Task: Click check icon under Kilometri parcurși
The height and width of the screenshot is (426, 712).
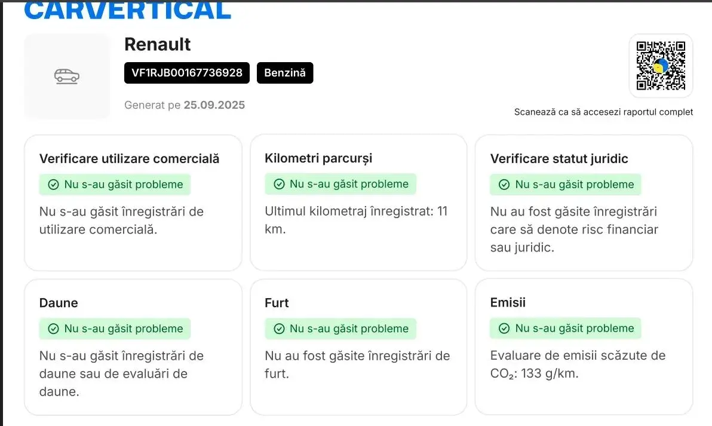Action: point(278,184)
